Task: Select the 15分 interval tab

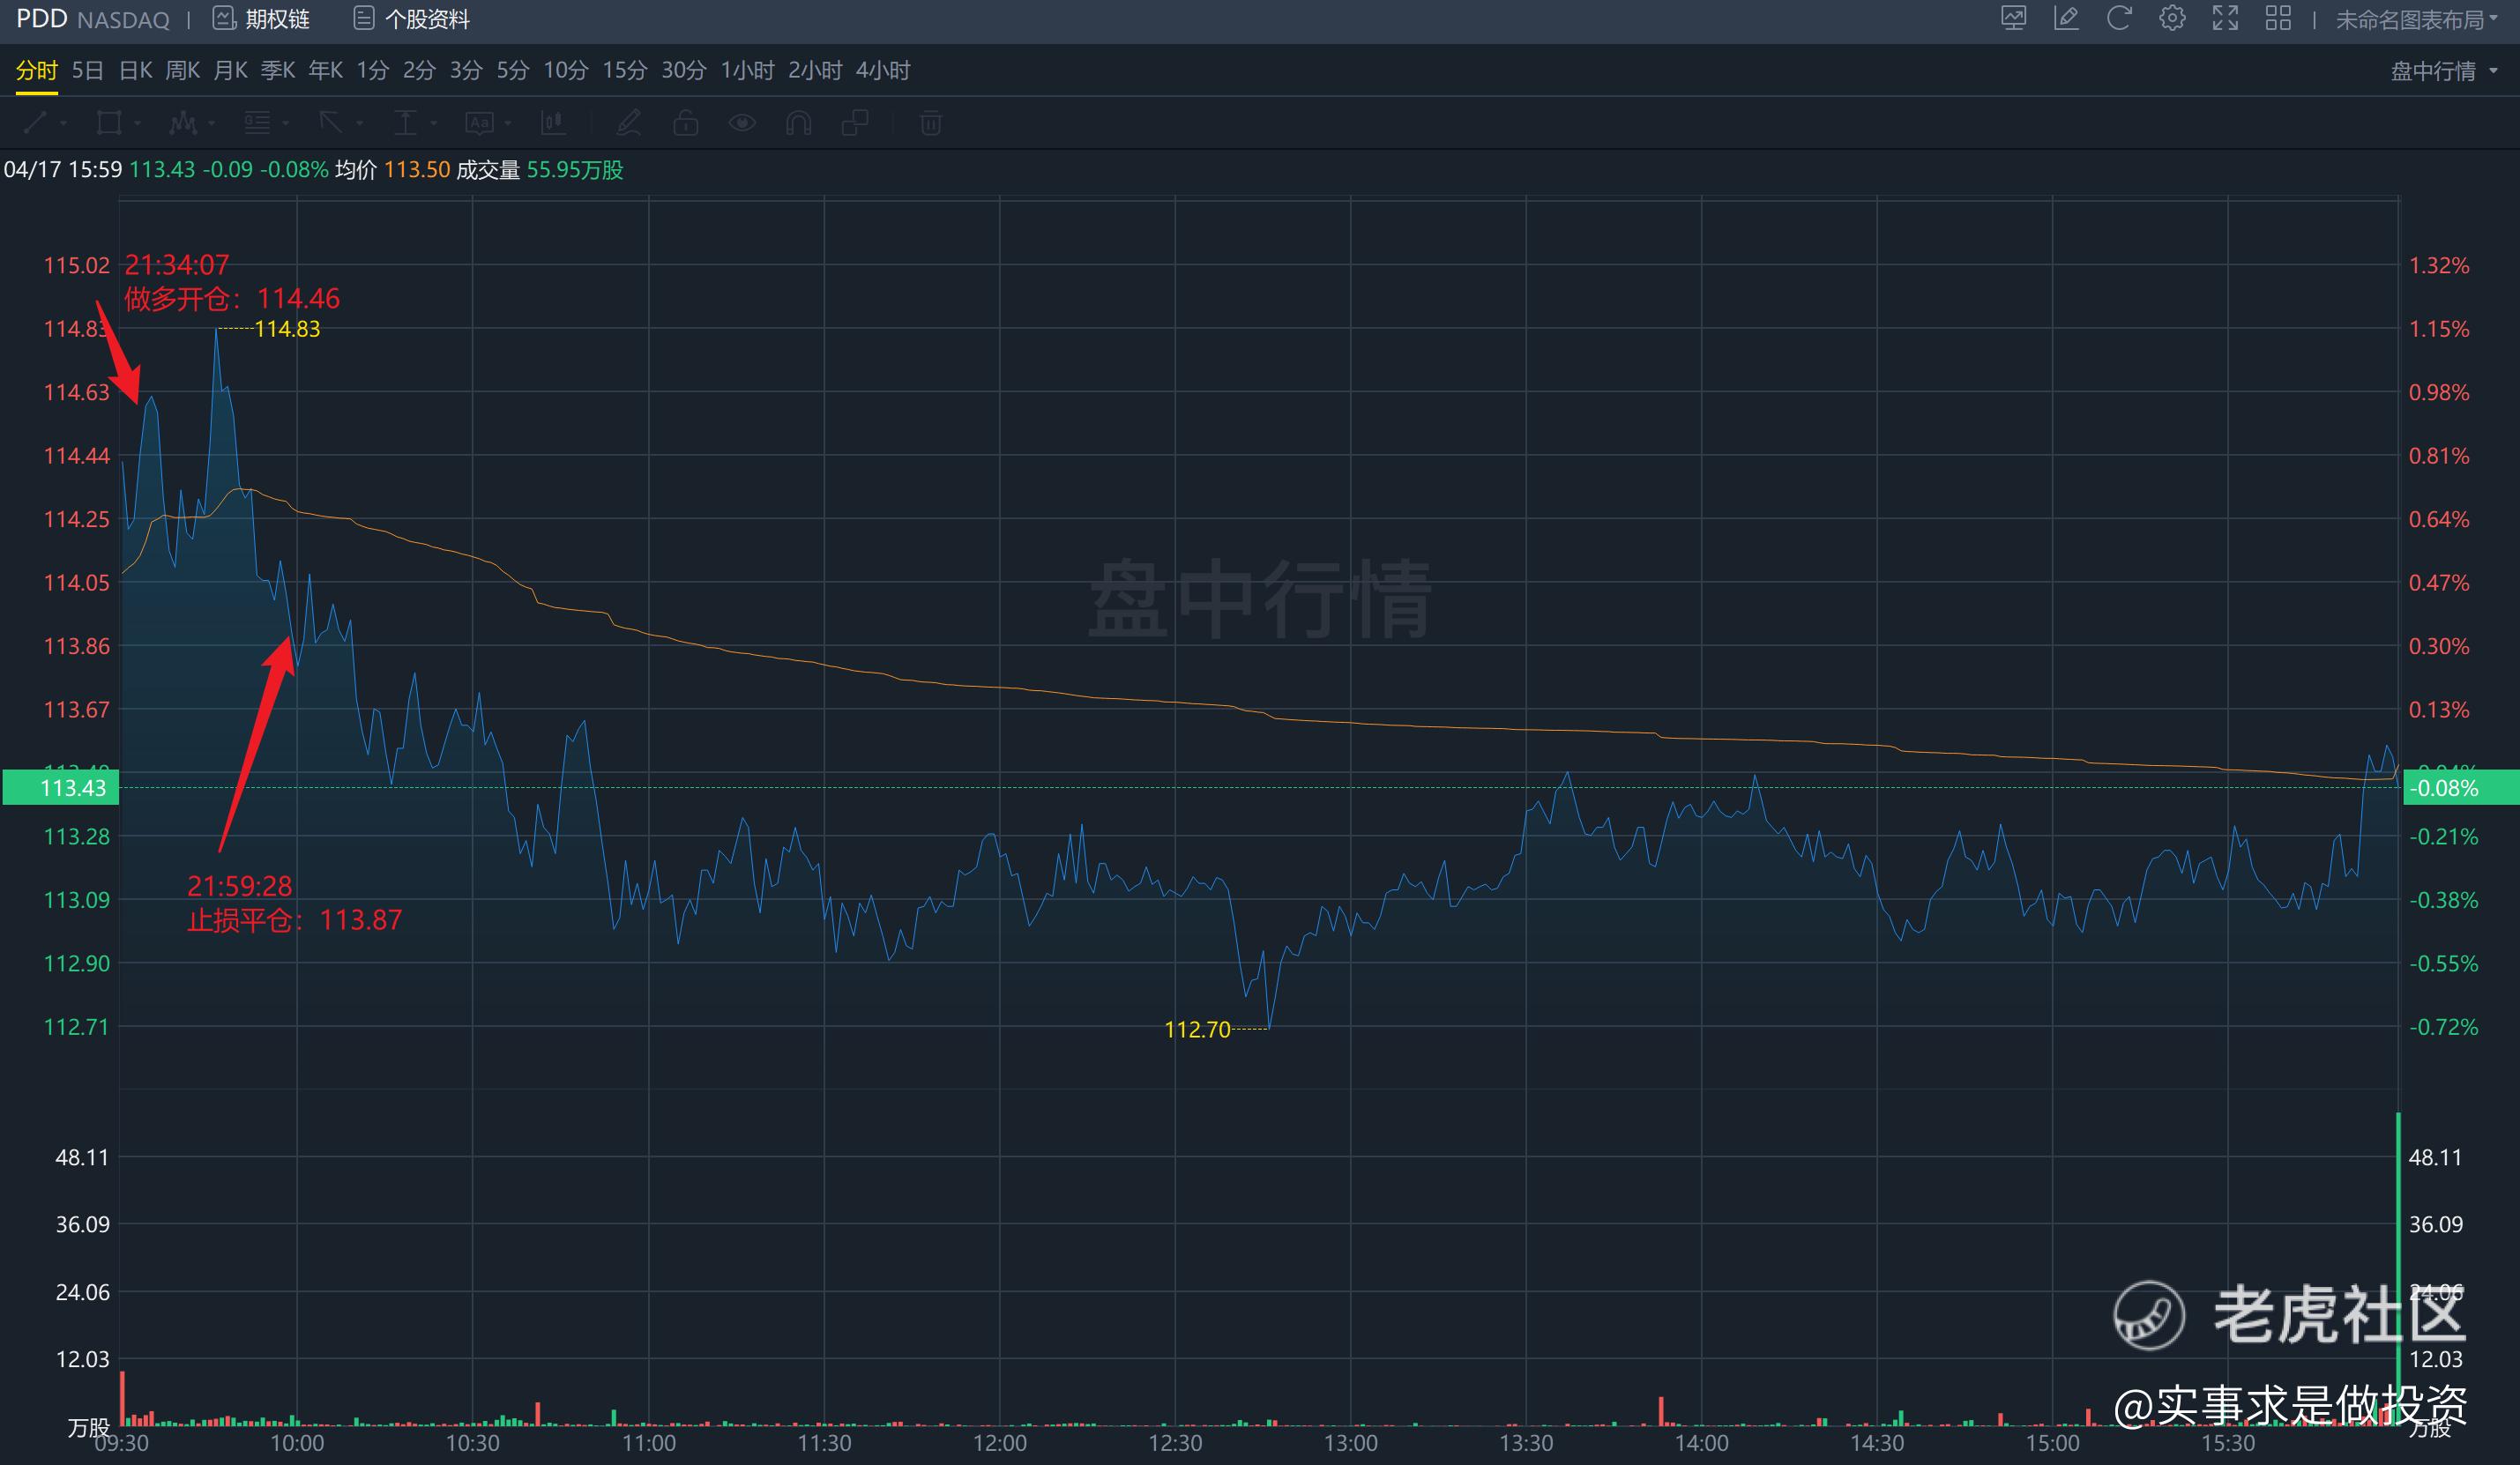Action: (624, 71)
